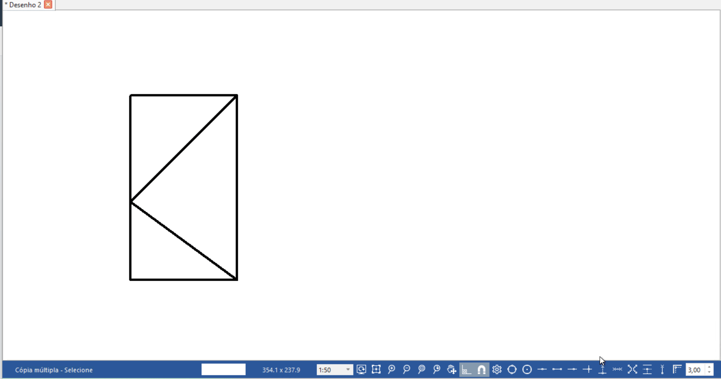Increase the 3,00 value with up arrow
Image resolution: width=721 pixels, height=379 pixels.
pos(709,367)
